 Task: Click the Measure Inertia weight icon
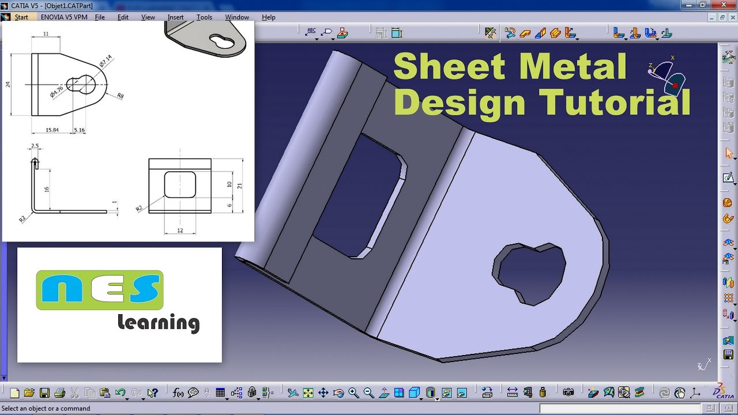pyautogui.click(x=543, y=393)
